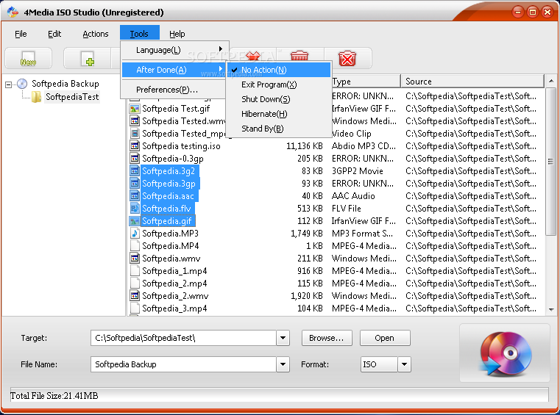This screenshot has height=415, width=560.
Task: Click the Softpedia Tested.wmv file icon
Action: [135, 121]
